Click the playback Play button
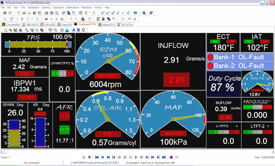 (x=136, y=157)
